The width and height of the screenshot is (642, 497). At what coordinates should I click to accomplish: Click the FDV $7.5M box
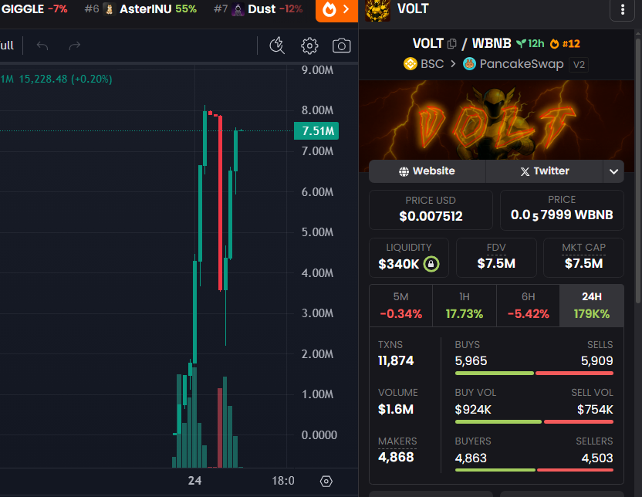[x=496, y=258]
